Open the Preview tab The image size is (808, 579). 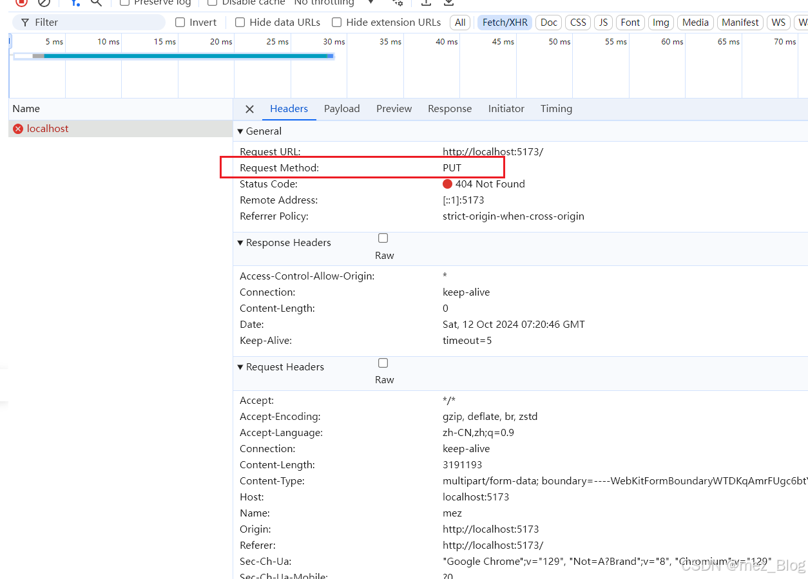394,109
